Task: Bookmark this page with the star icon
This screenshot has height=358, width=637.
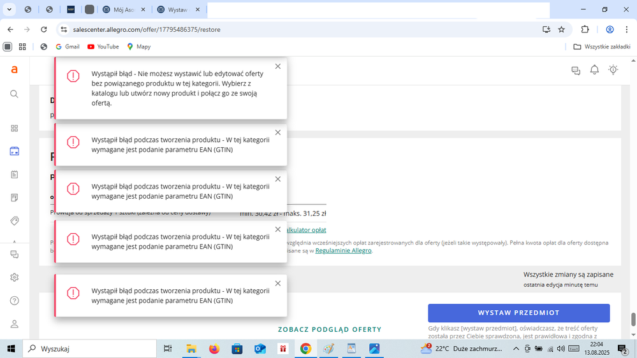Action: (561, 29)
